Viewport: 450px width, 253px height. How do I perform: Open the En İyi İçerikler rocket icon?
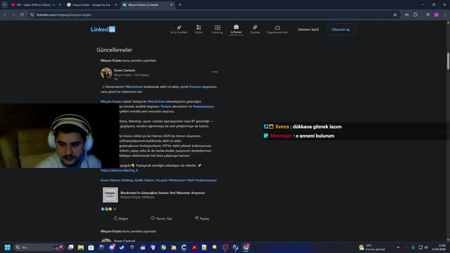click(179, 27)
